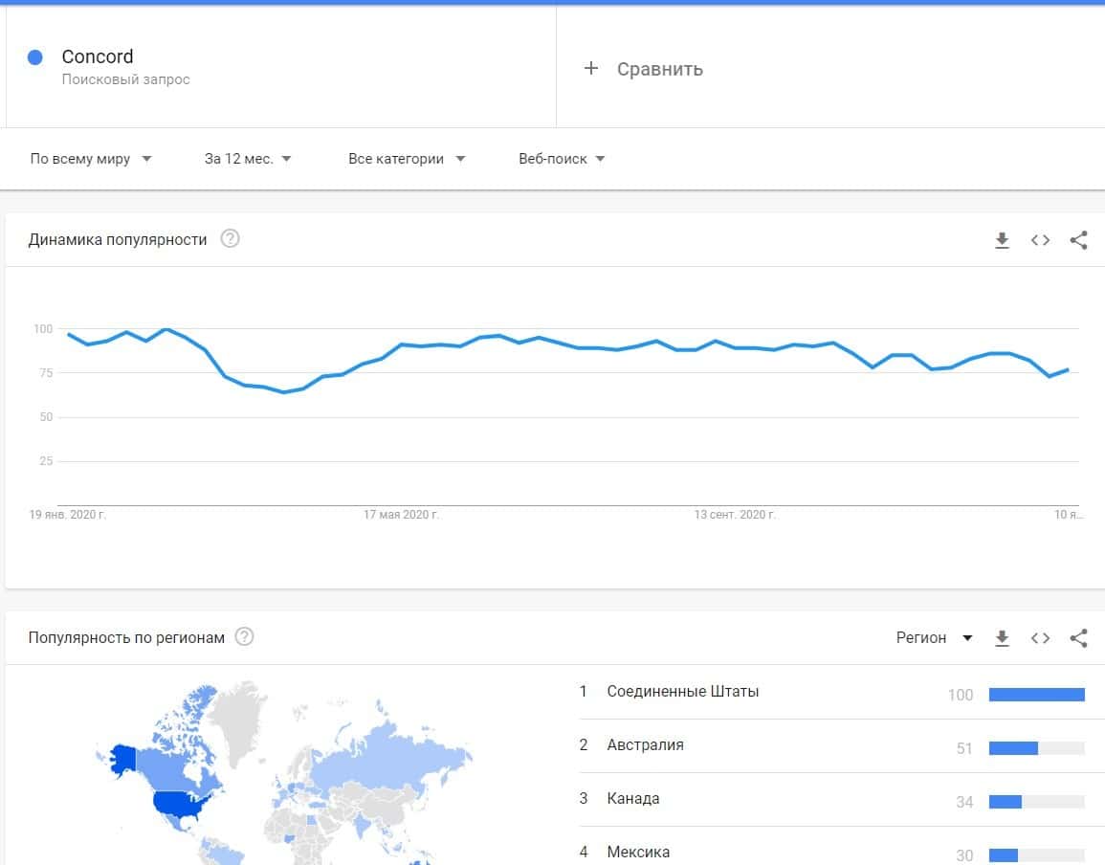The height and width of the screenshot is (865, 1105).
Task: Select Канада in the region ranking
Action: [632, 799]
